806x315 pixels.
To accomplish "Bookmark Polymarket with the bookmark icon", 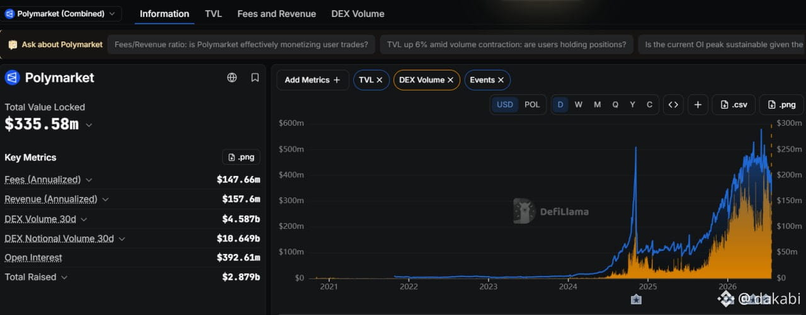I will click(255, 77).
